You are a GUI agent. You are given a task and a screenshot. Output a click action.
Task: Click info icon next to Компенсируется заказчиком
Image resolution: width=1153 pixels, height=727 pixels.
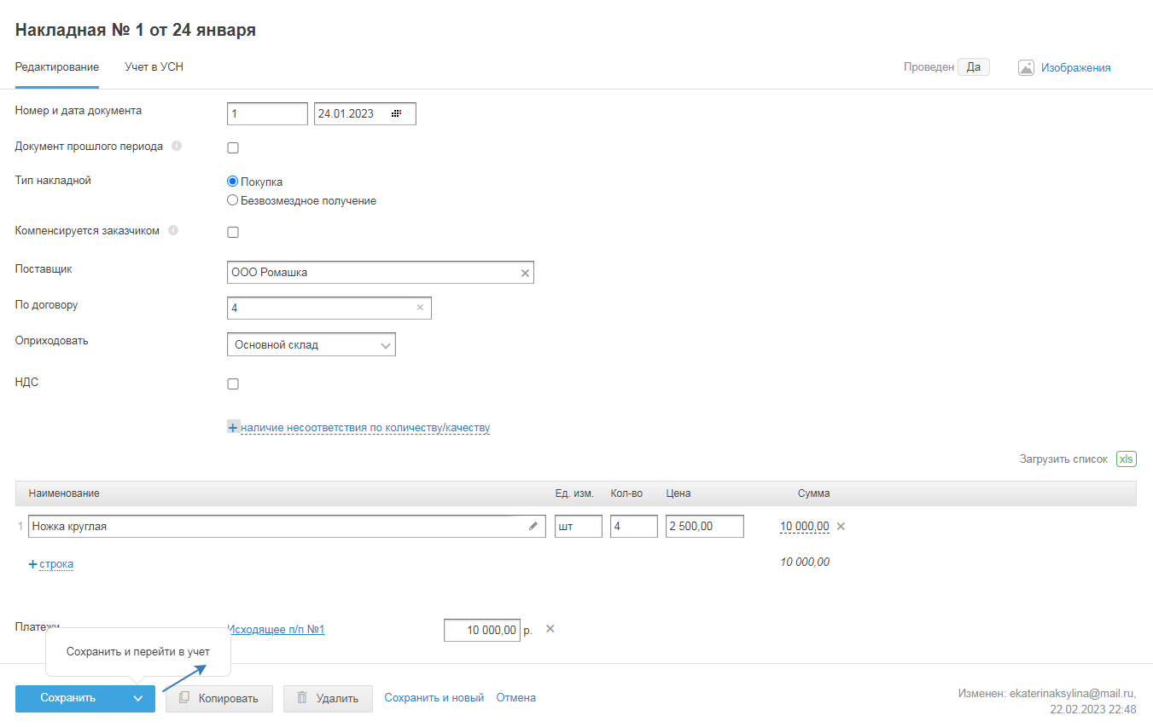(x=173, y=230)
